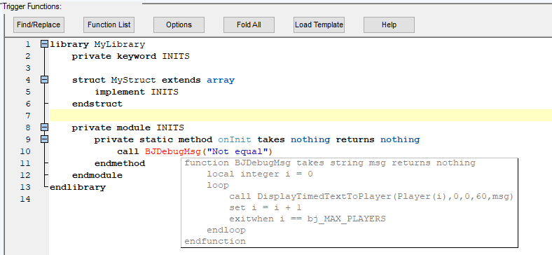Image resolution: width=552 pixels, height=255 pixels.
Task: Collapse the private module INITS fold marker
Action: (x=44, y=127)
